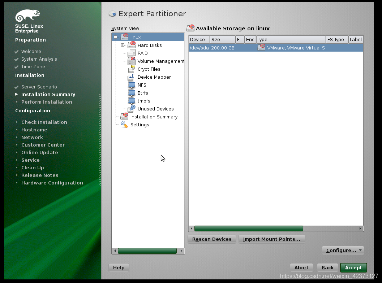Select the /dev/sda device cell
This screenshot has height=283, width=382.
(199, 48)
